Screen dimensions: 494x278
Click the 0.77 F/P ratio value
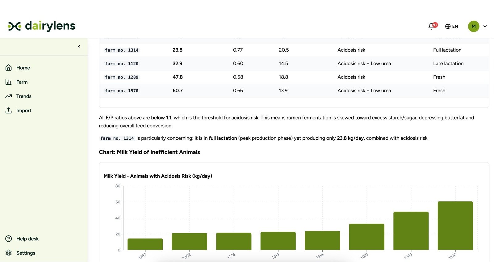coord(238,50)
